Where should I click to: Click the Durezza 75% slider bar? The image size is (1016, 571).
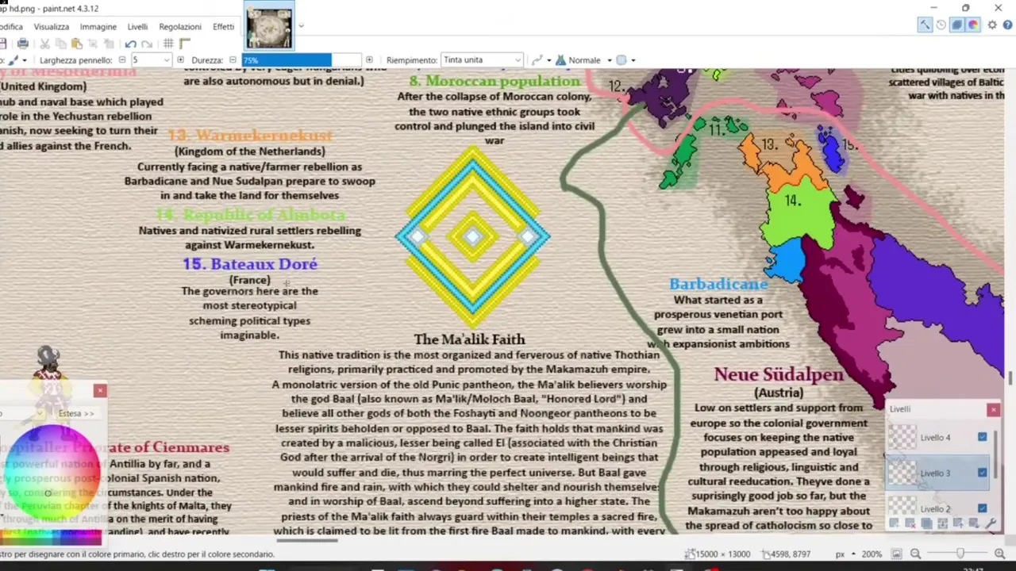(x=302, y=59)
